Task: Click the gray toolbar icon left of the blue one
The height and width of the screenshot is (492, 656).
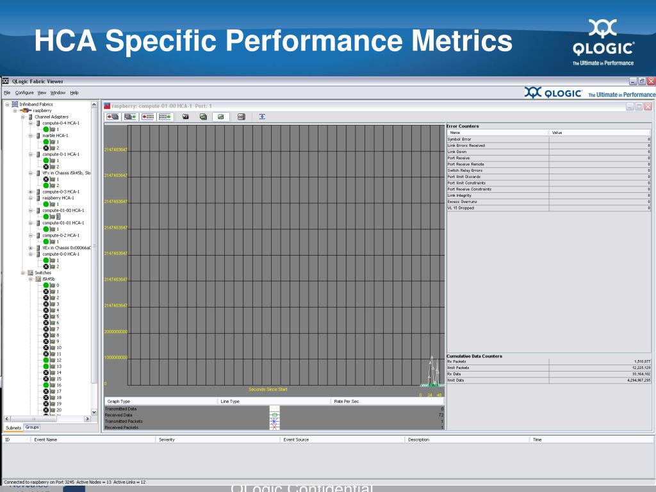Action: 242,117
